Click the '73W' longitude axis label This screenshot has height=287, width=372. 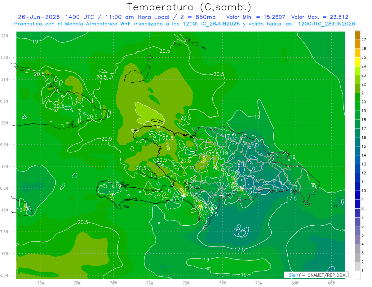pos(150,283)
